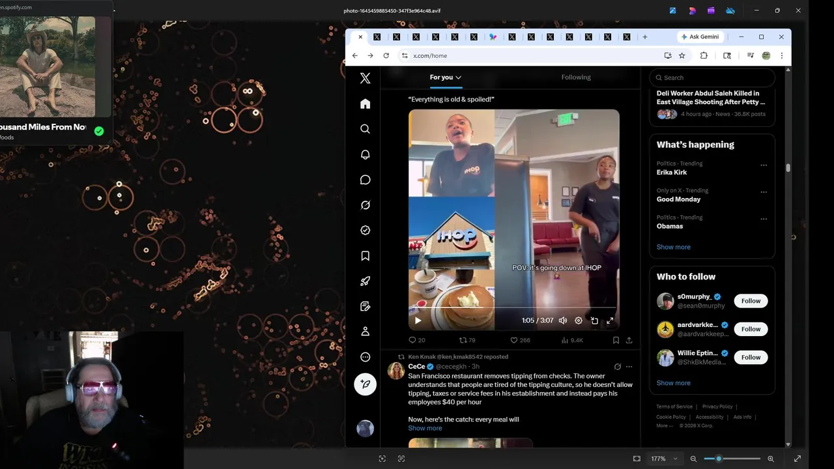The height and width of the screenshot is (469, 834).
Task: Open Verified badge icon in X sidebar
Action: 365,231
